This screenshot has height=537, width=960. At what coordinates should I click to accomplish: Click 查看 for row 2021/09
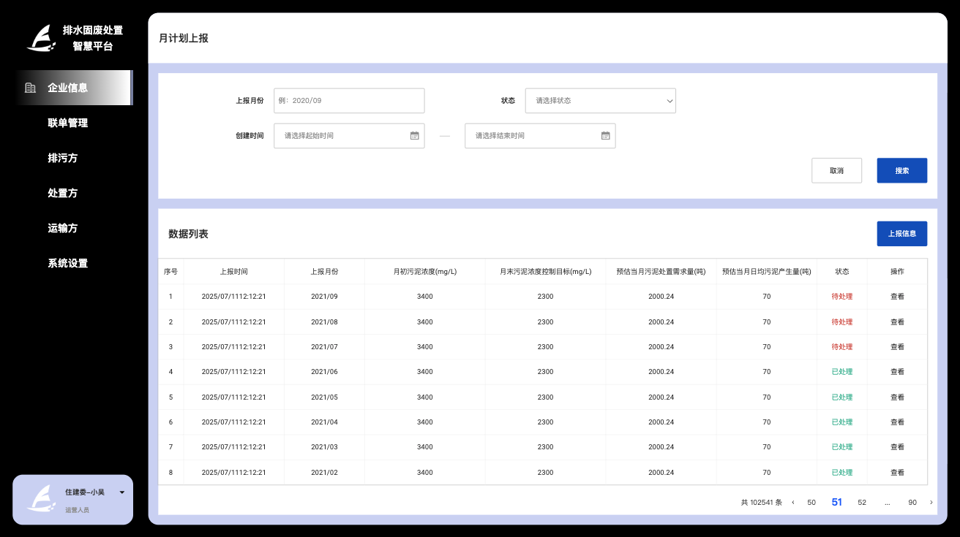pos(897,297)
